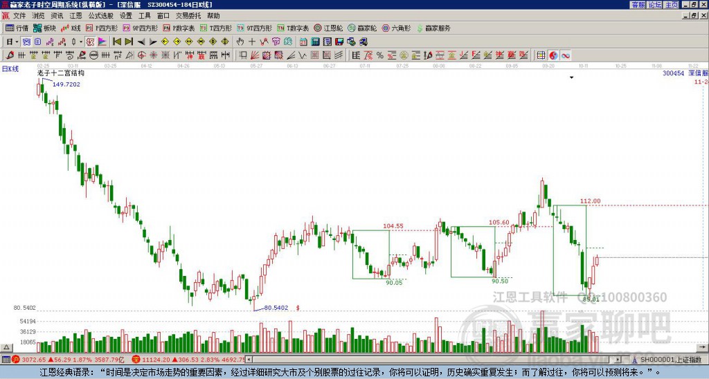Image resolution: width=709 pixels, height=379 pixels.
Task: Open the 窗口 menu
Action: 163,16
